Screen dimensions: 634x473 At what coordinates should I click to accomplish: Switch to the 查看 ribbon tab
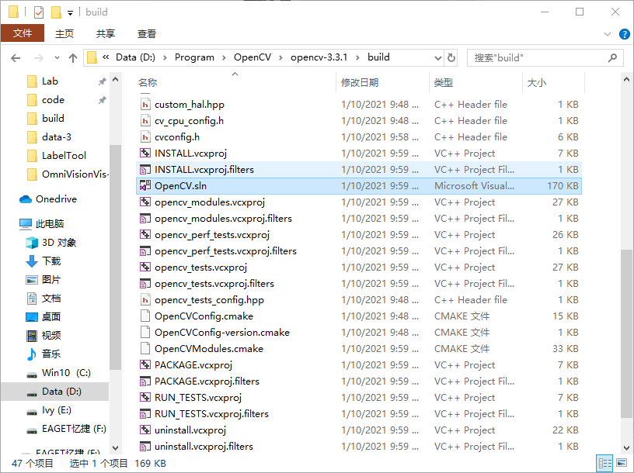[147, 33]
